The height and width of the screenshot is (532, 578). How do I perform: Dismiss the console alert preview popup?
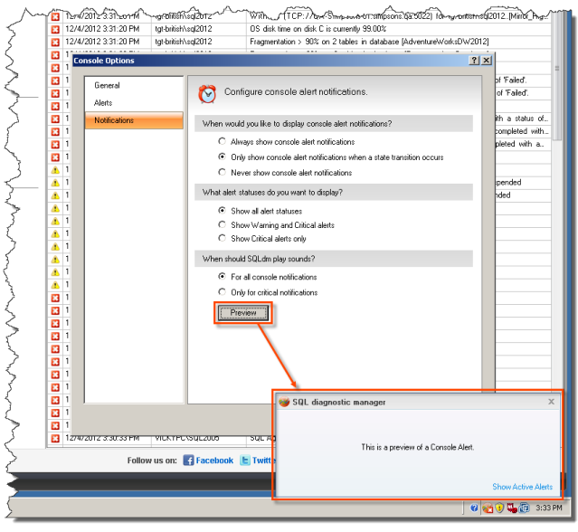(551, 402)
